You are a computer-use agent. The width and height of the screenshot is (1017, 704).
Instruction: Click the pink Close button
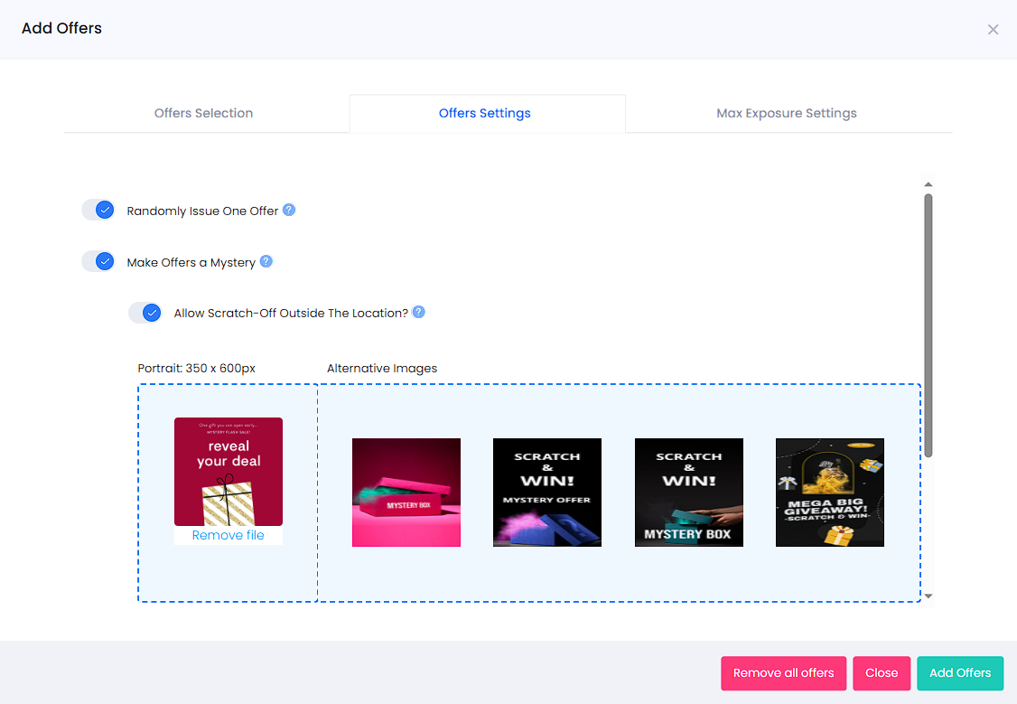pos(882,673)
